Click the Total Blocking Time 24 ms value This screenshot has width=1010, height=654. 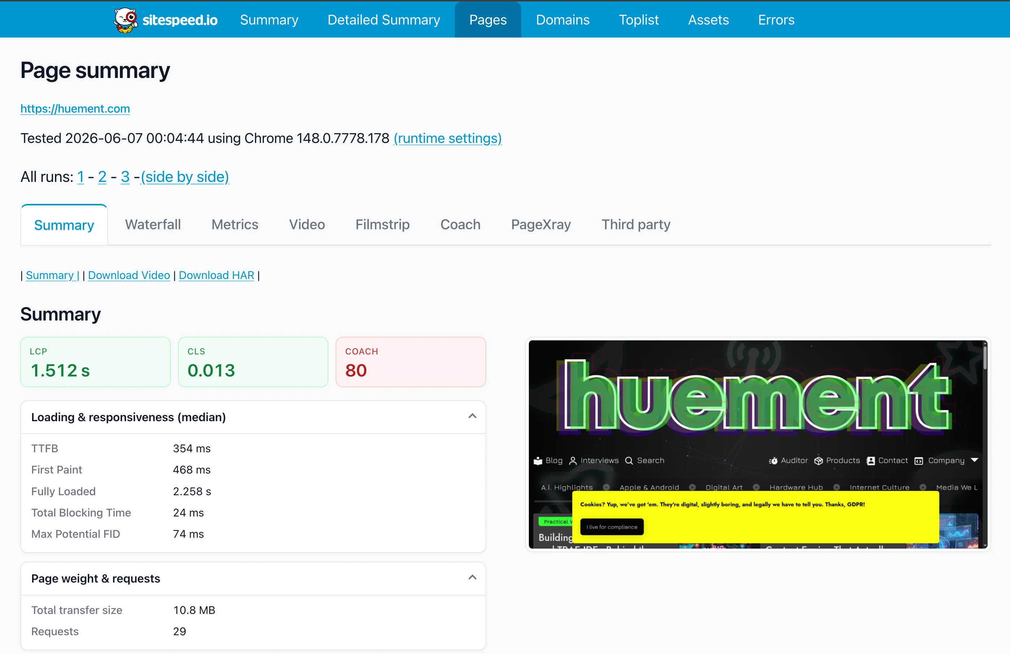point(189,513)
